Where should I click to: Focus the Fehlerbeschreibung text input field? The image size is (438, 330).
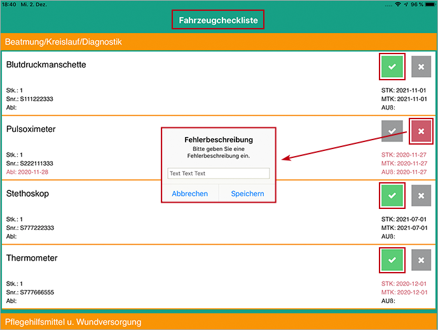(x=219, y=173)
